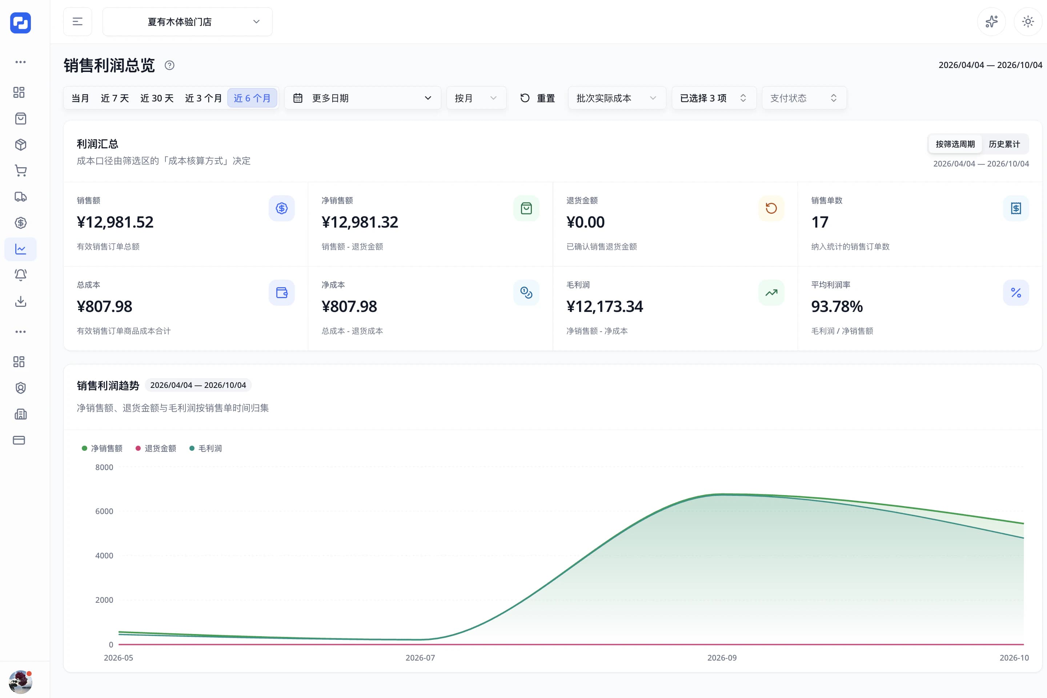Viewport: 1047px width, 698px height.
Task: Switch summary to 按筛选周期
Action: coord(955,144)
